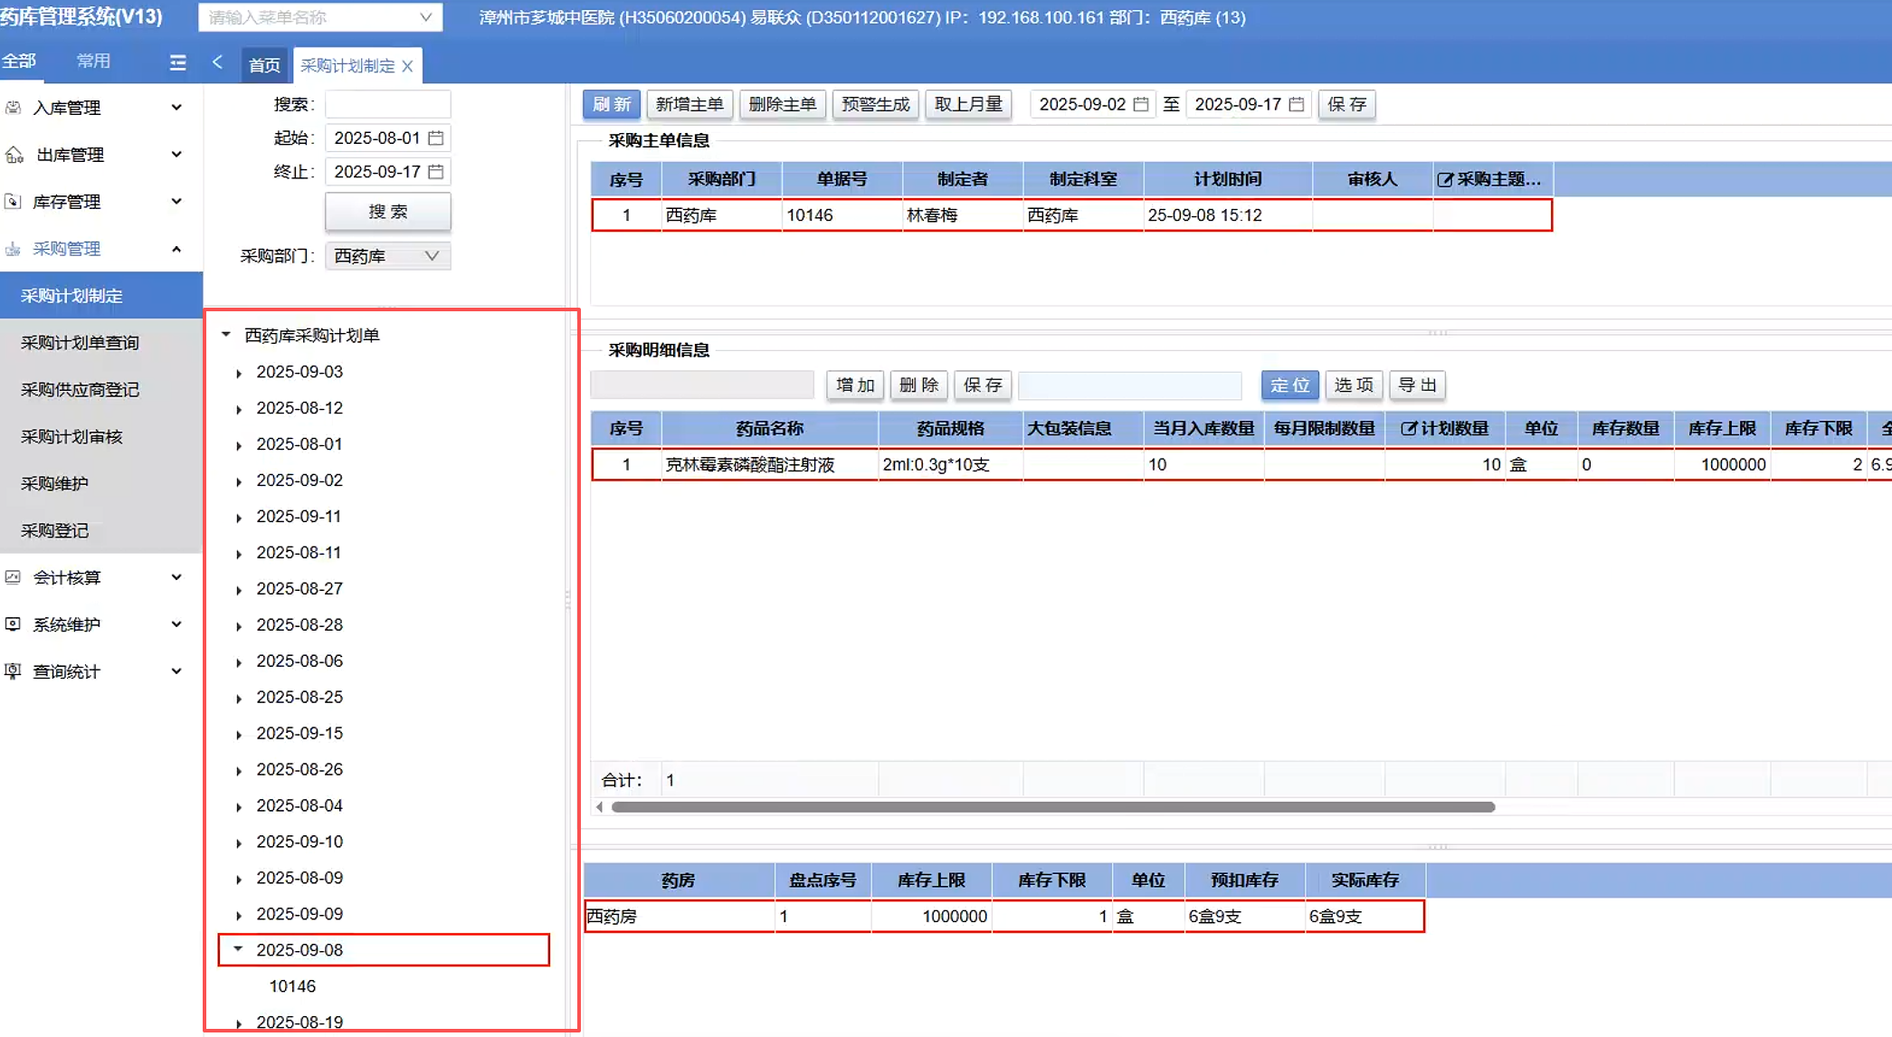Viewport: 1892px width, 1037px height.
Task: Click the back arrow beside 首页 tab
Action: 217,62
